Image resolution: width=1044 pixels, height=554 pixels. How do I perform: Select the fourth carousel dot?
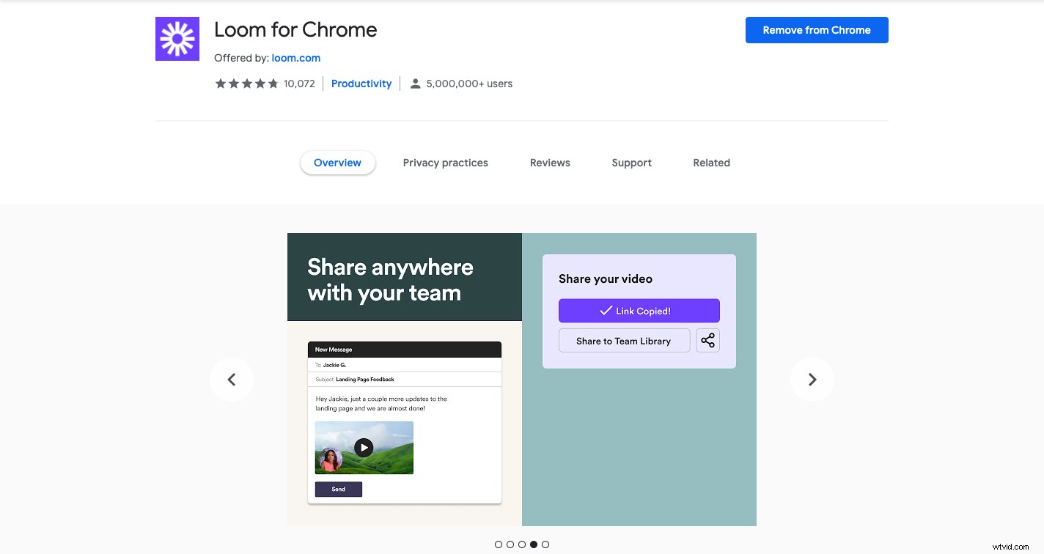[534, 544]
